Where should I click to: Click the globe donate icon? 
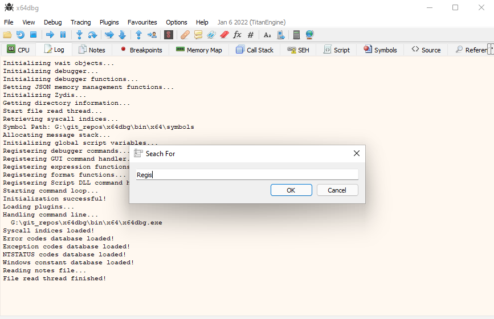click(x=310, y=35)
